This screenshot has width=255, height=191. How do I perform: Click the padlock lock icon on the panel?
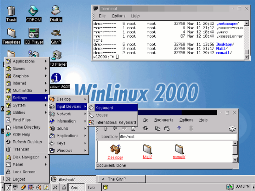pos(63,187)
